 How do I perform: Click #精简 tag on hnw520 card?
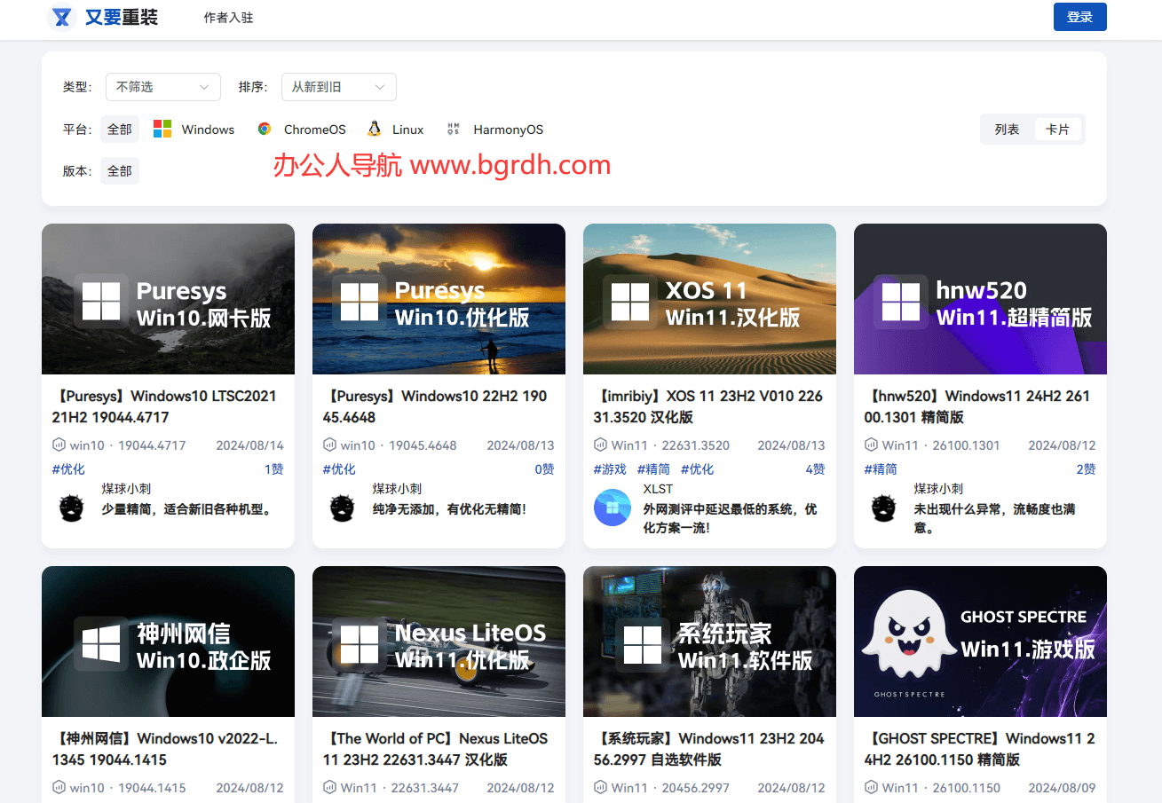pos(881,469)
